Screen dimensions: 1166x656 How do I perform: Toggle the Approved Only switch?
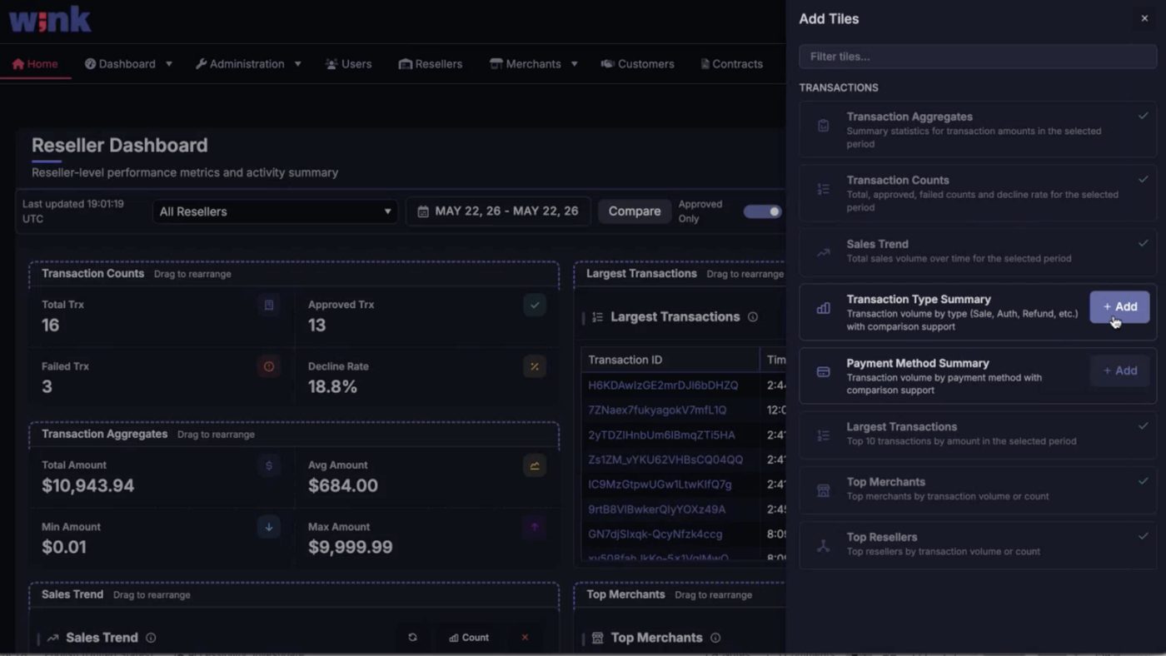(762, 211)
